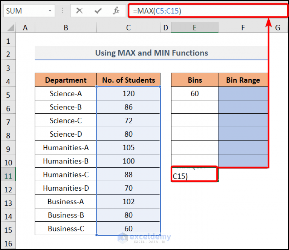Select the cell 'Business-B'

66,215
